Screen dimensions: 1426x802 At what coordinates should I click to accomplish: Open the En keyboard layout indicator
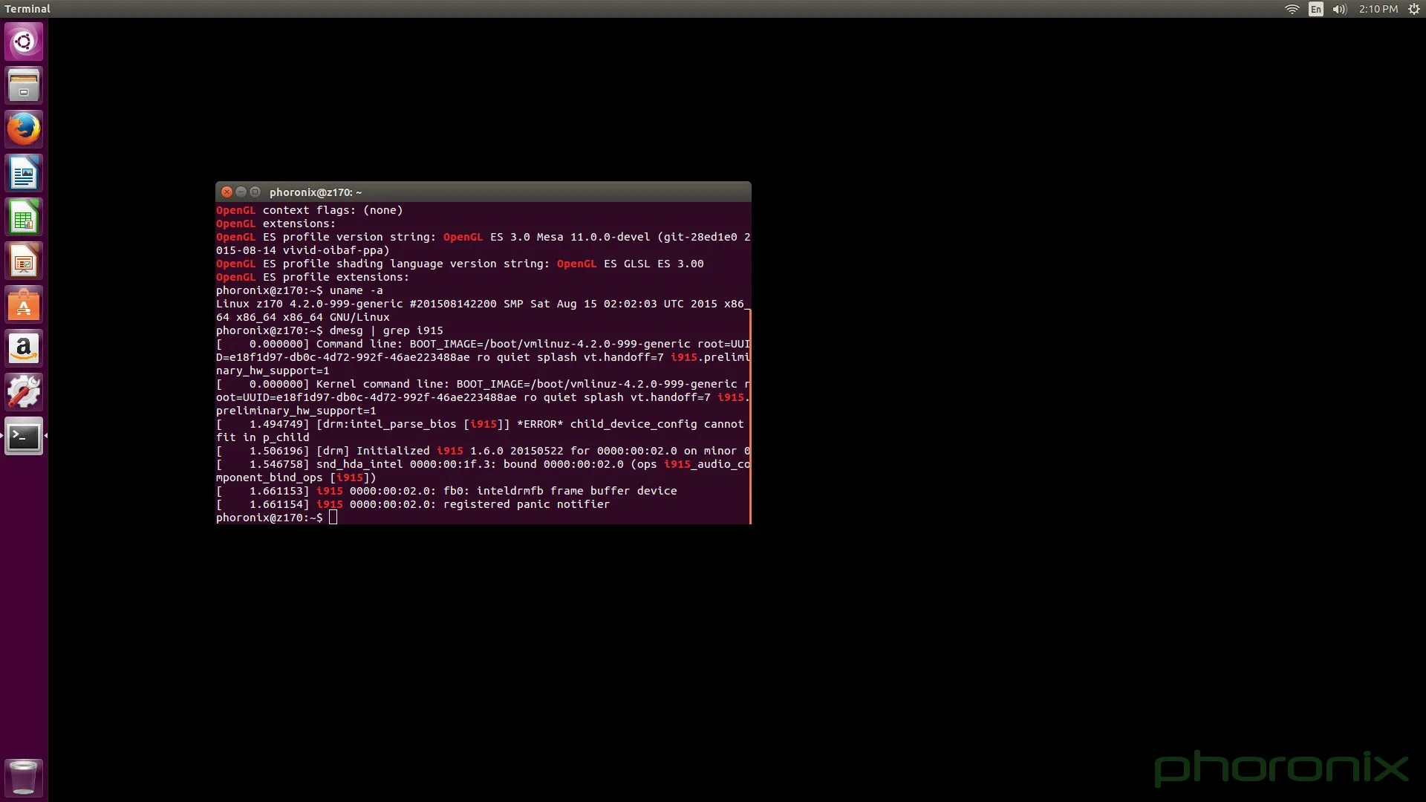tap(1316, 9)
